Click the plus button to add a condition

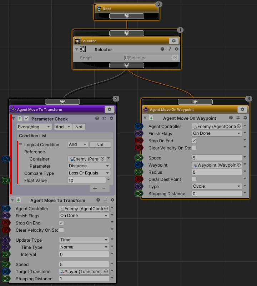tap(95, 188)
